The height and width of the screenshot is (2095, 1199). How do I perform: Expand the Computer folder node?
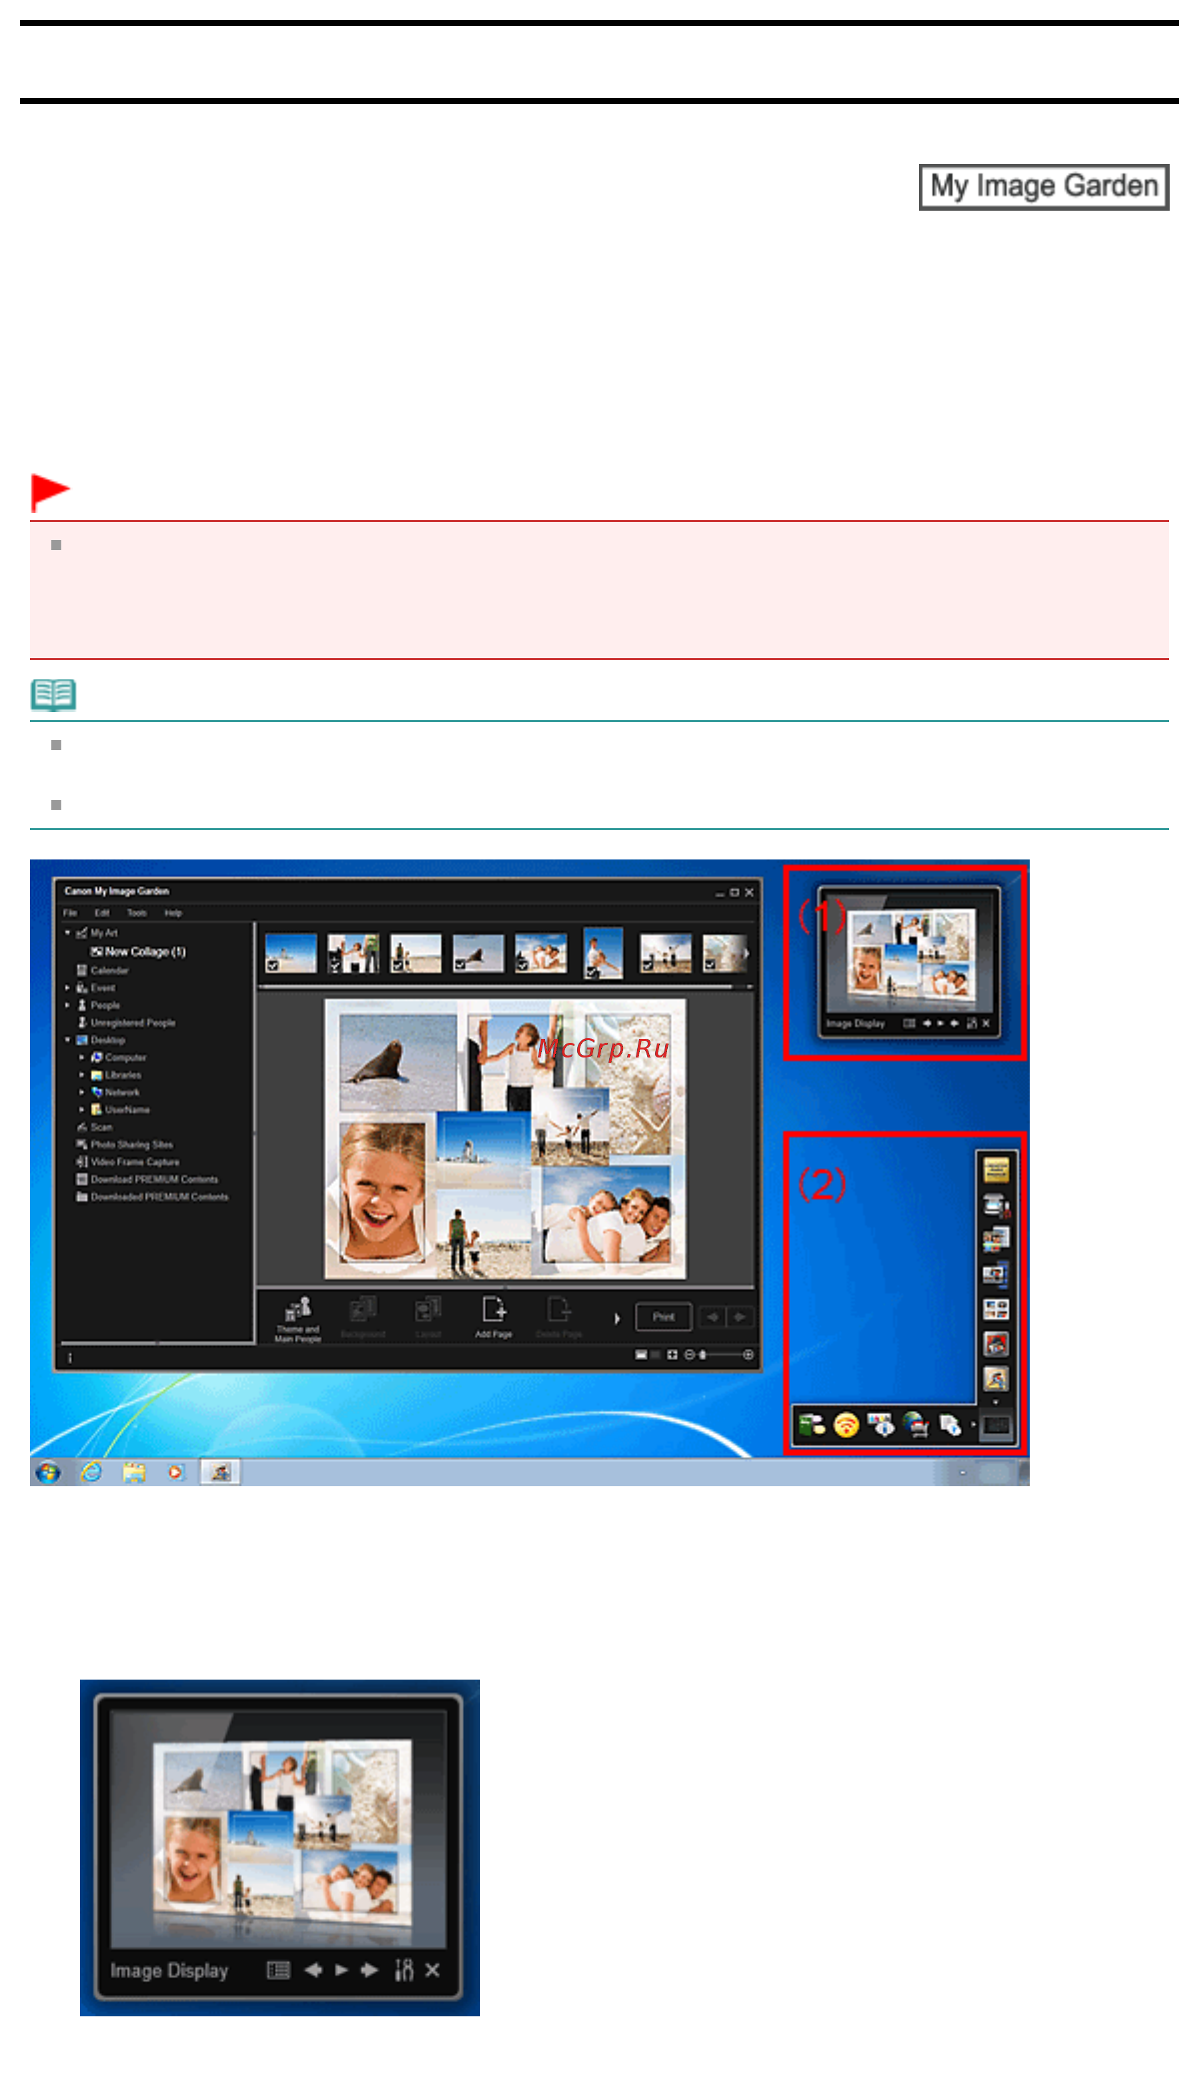(x=81, y=1057)
